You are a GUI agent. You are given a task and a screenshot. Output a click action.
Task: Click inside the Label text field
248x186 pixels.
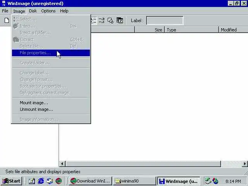pos(165,21)
